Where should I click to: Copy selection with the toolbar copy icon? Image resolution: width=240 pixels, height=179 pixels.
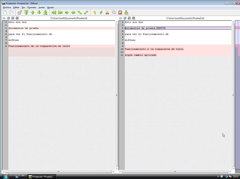[x=114, y=13]
